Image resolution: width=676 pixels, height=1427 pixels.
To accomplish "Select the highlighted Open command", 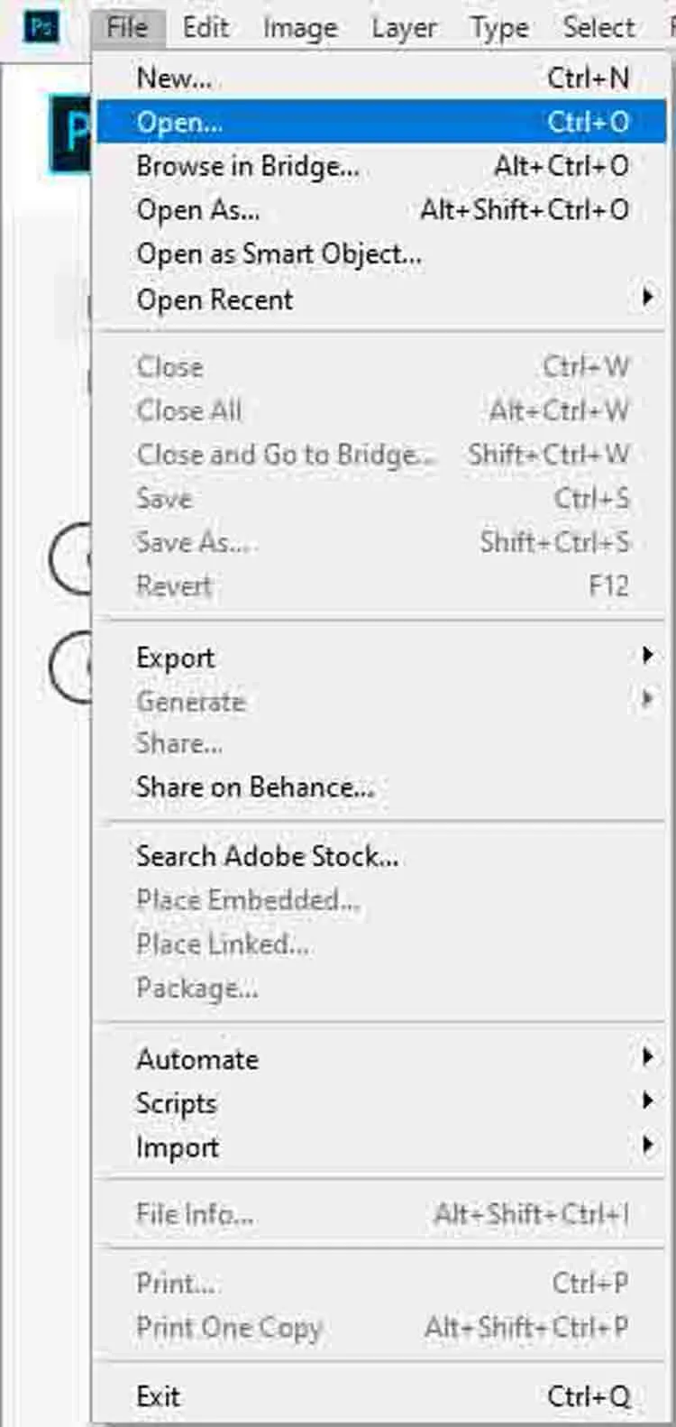I will click(x=178, y=122).
